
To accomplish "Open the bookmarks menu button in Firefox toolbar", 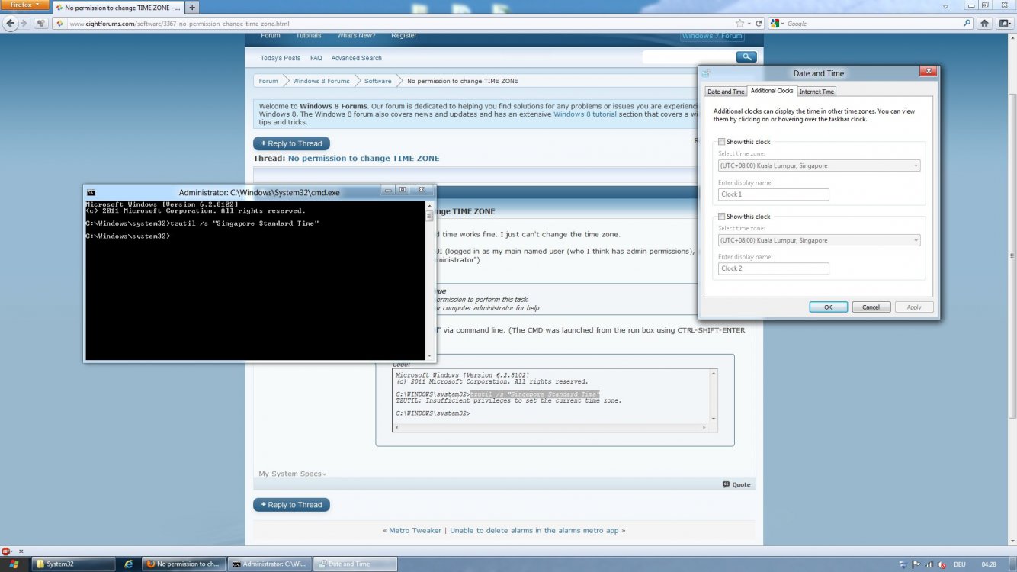I will 1004,24.
